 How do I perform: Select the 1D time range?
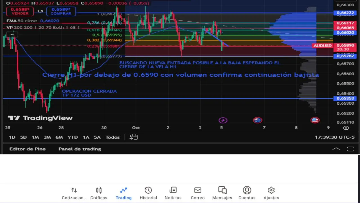[x=12, y=137]
